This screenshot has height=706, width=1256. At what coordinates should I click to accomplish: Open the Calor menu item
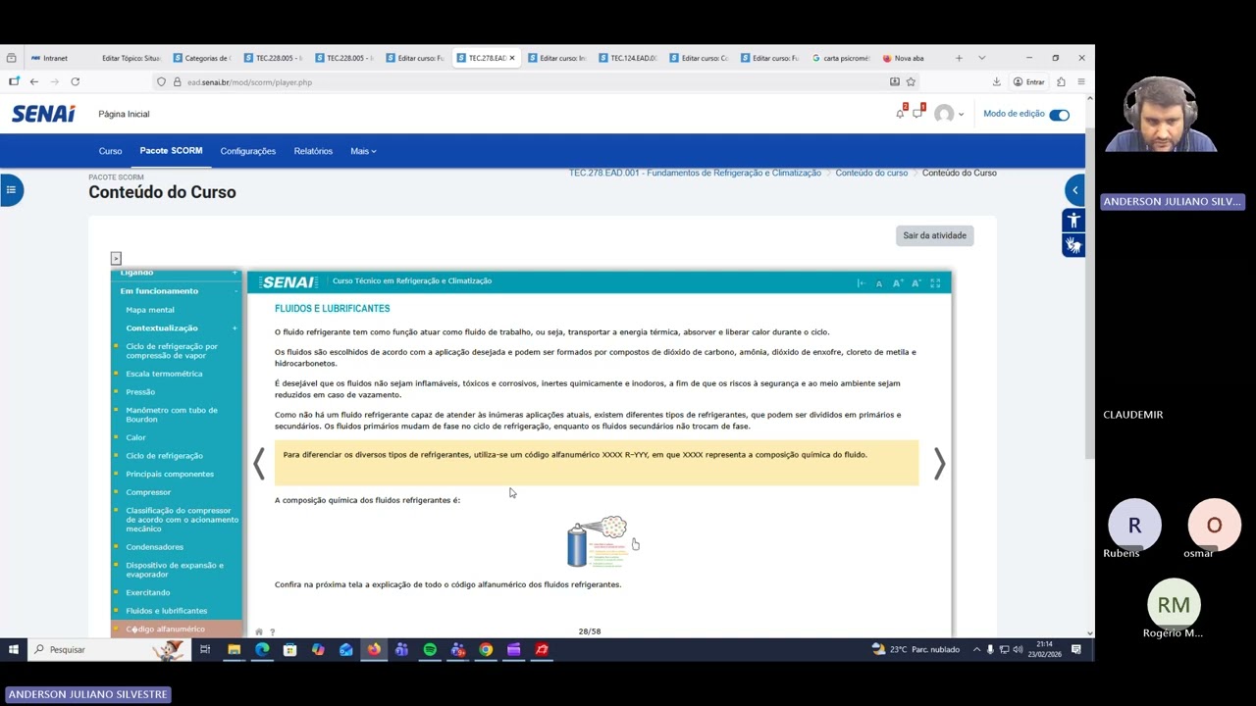coord(135,437)
